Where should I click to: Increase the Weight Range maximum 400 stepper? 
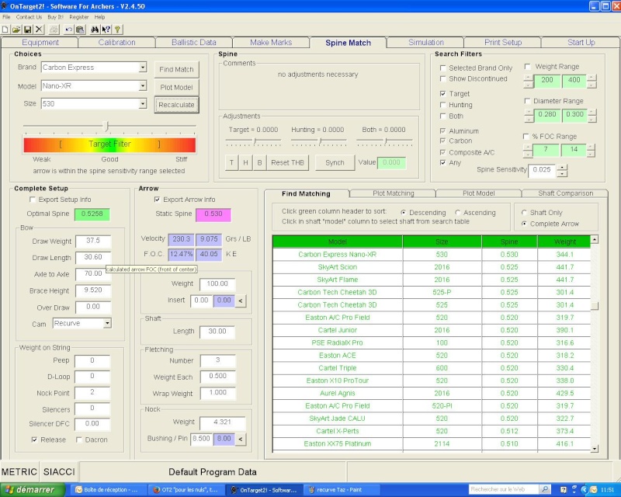tap(592, 78)
